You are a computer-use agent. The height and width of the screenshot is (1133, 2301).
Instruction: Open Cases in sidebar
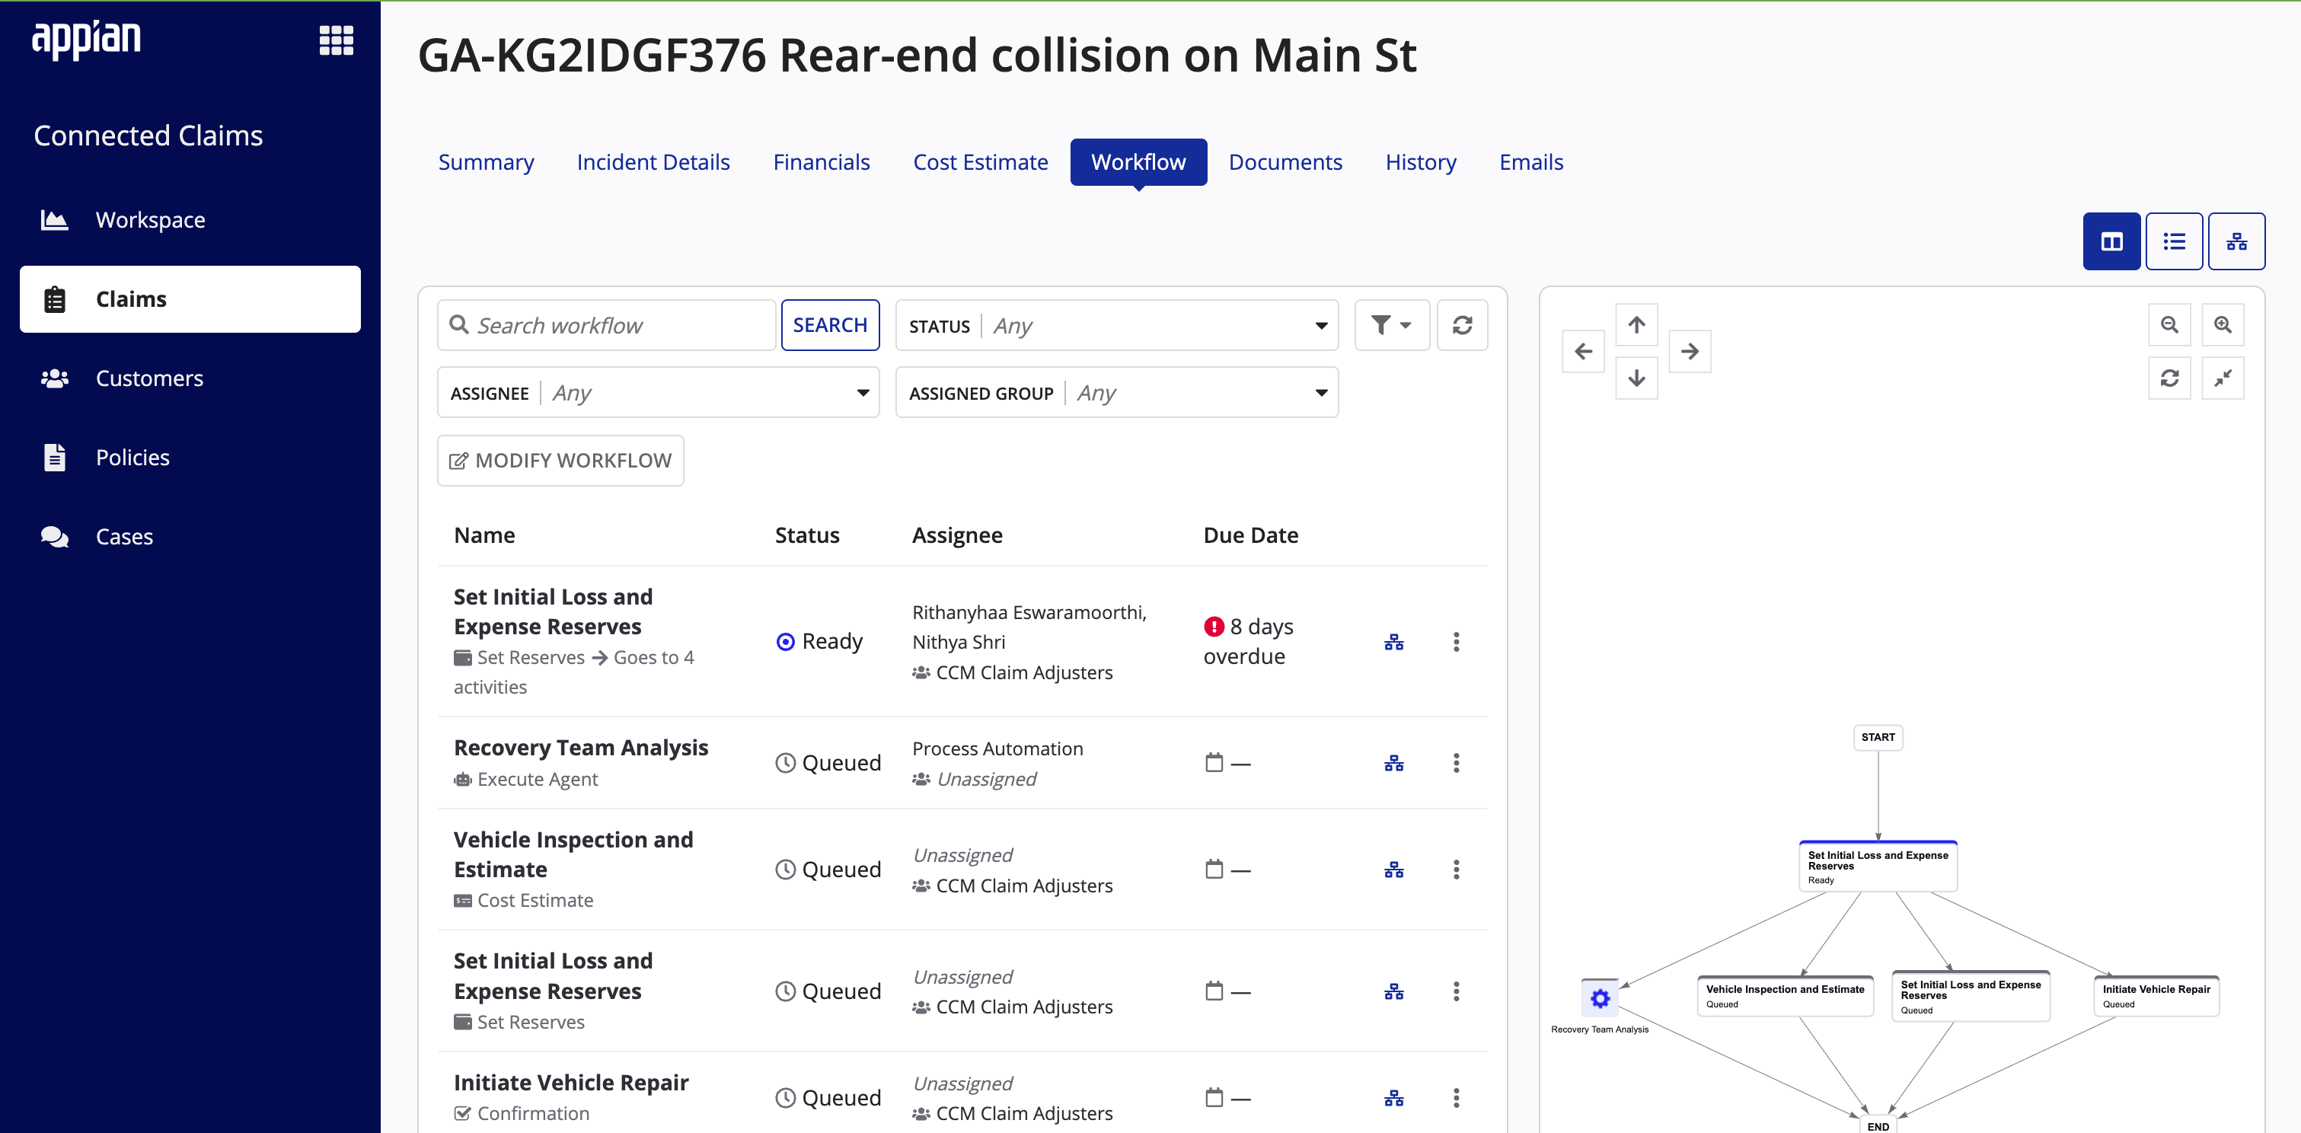pyautogui.click(x=190, y=536)
